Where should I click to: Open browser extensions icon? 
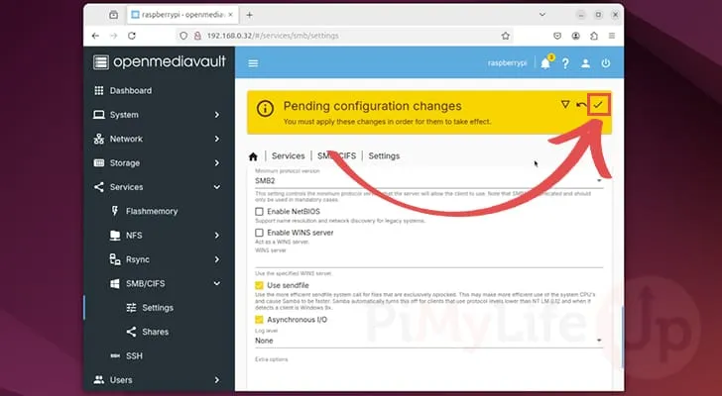pyautogui.click(x=594, y=36)
